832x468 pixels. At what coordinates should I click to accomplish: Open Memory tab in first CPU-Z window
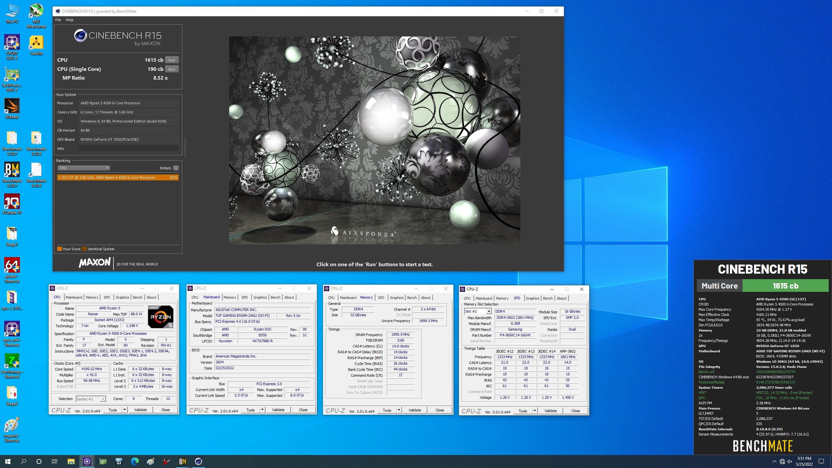click(92, 297)
